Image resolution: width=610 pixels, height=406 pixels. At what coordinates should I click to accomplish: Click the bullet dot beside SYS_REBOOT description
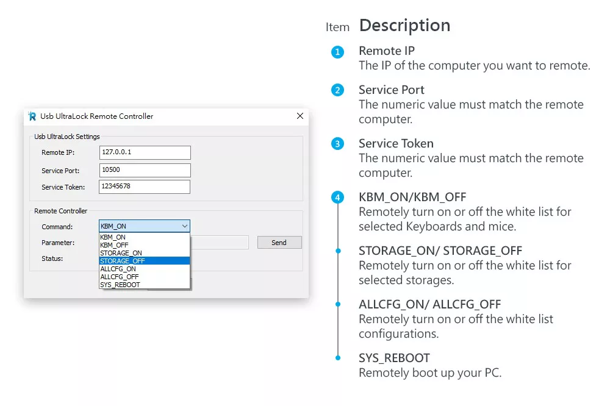337,358
